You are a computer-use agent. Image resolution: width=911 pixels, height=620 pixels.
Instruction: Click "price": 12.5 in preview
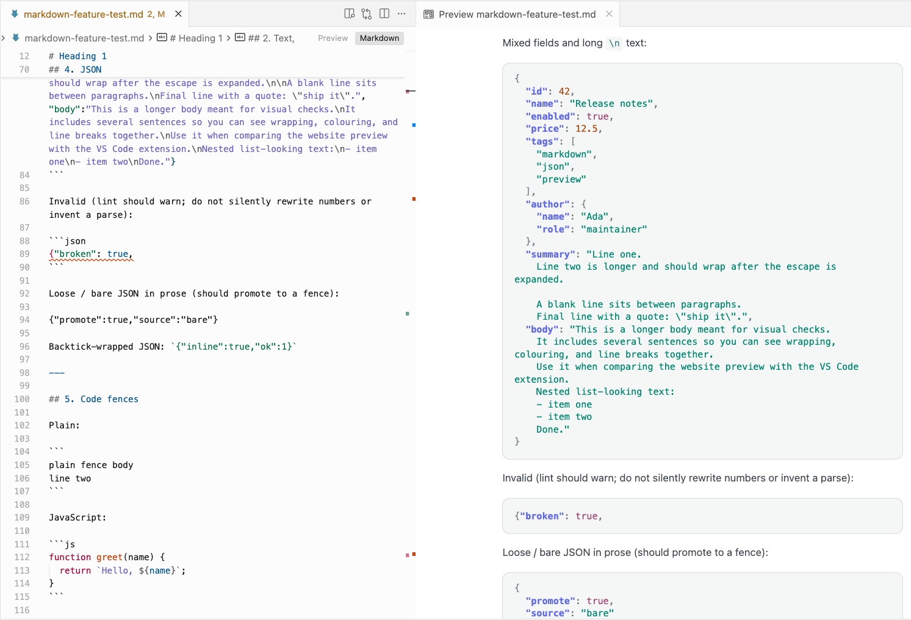point(564,129)
